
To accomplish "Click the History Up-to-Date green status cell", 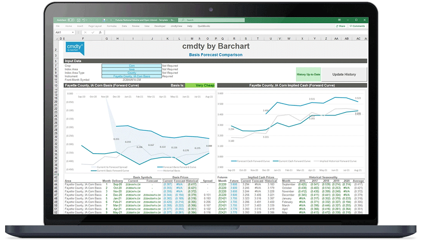I will [308, 74].
